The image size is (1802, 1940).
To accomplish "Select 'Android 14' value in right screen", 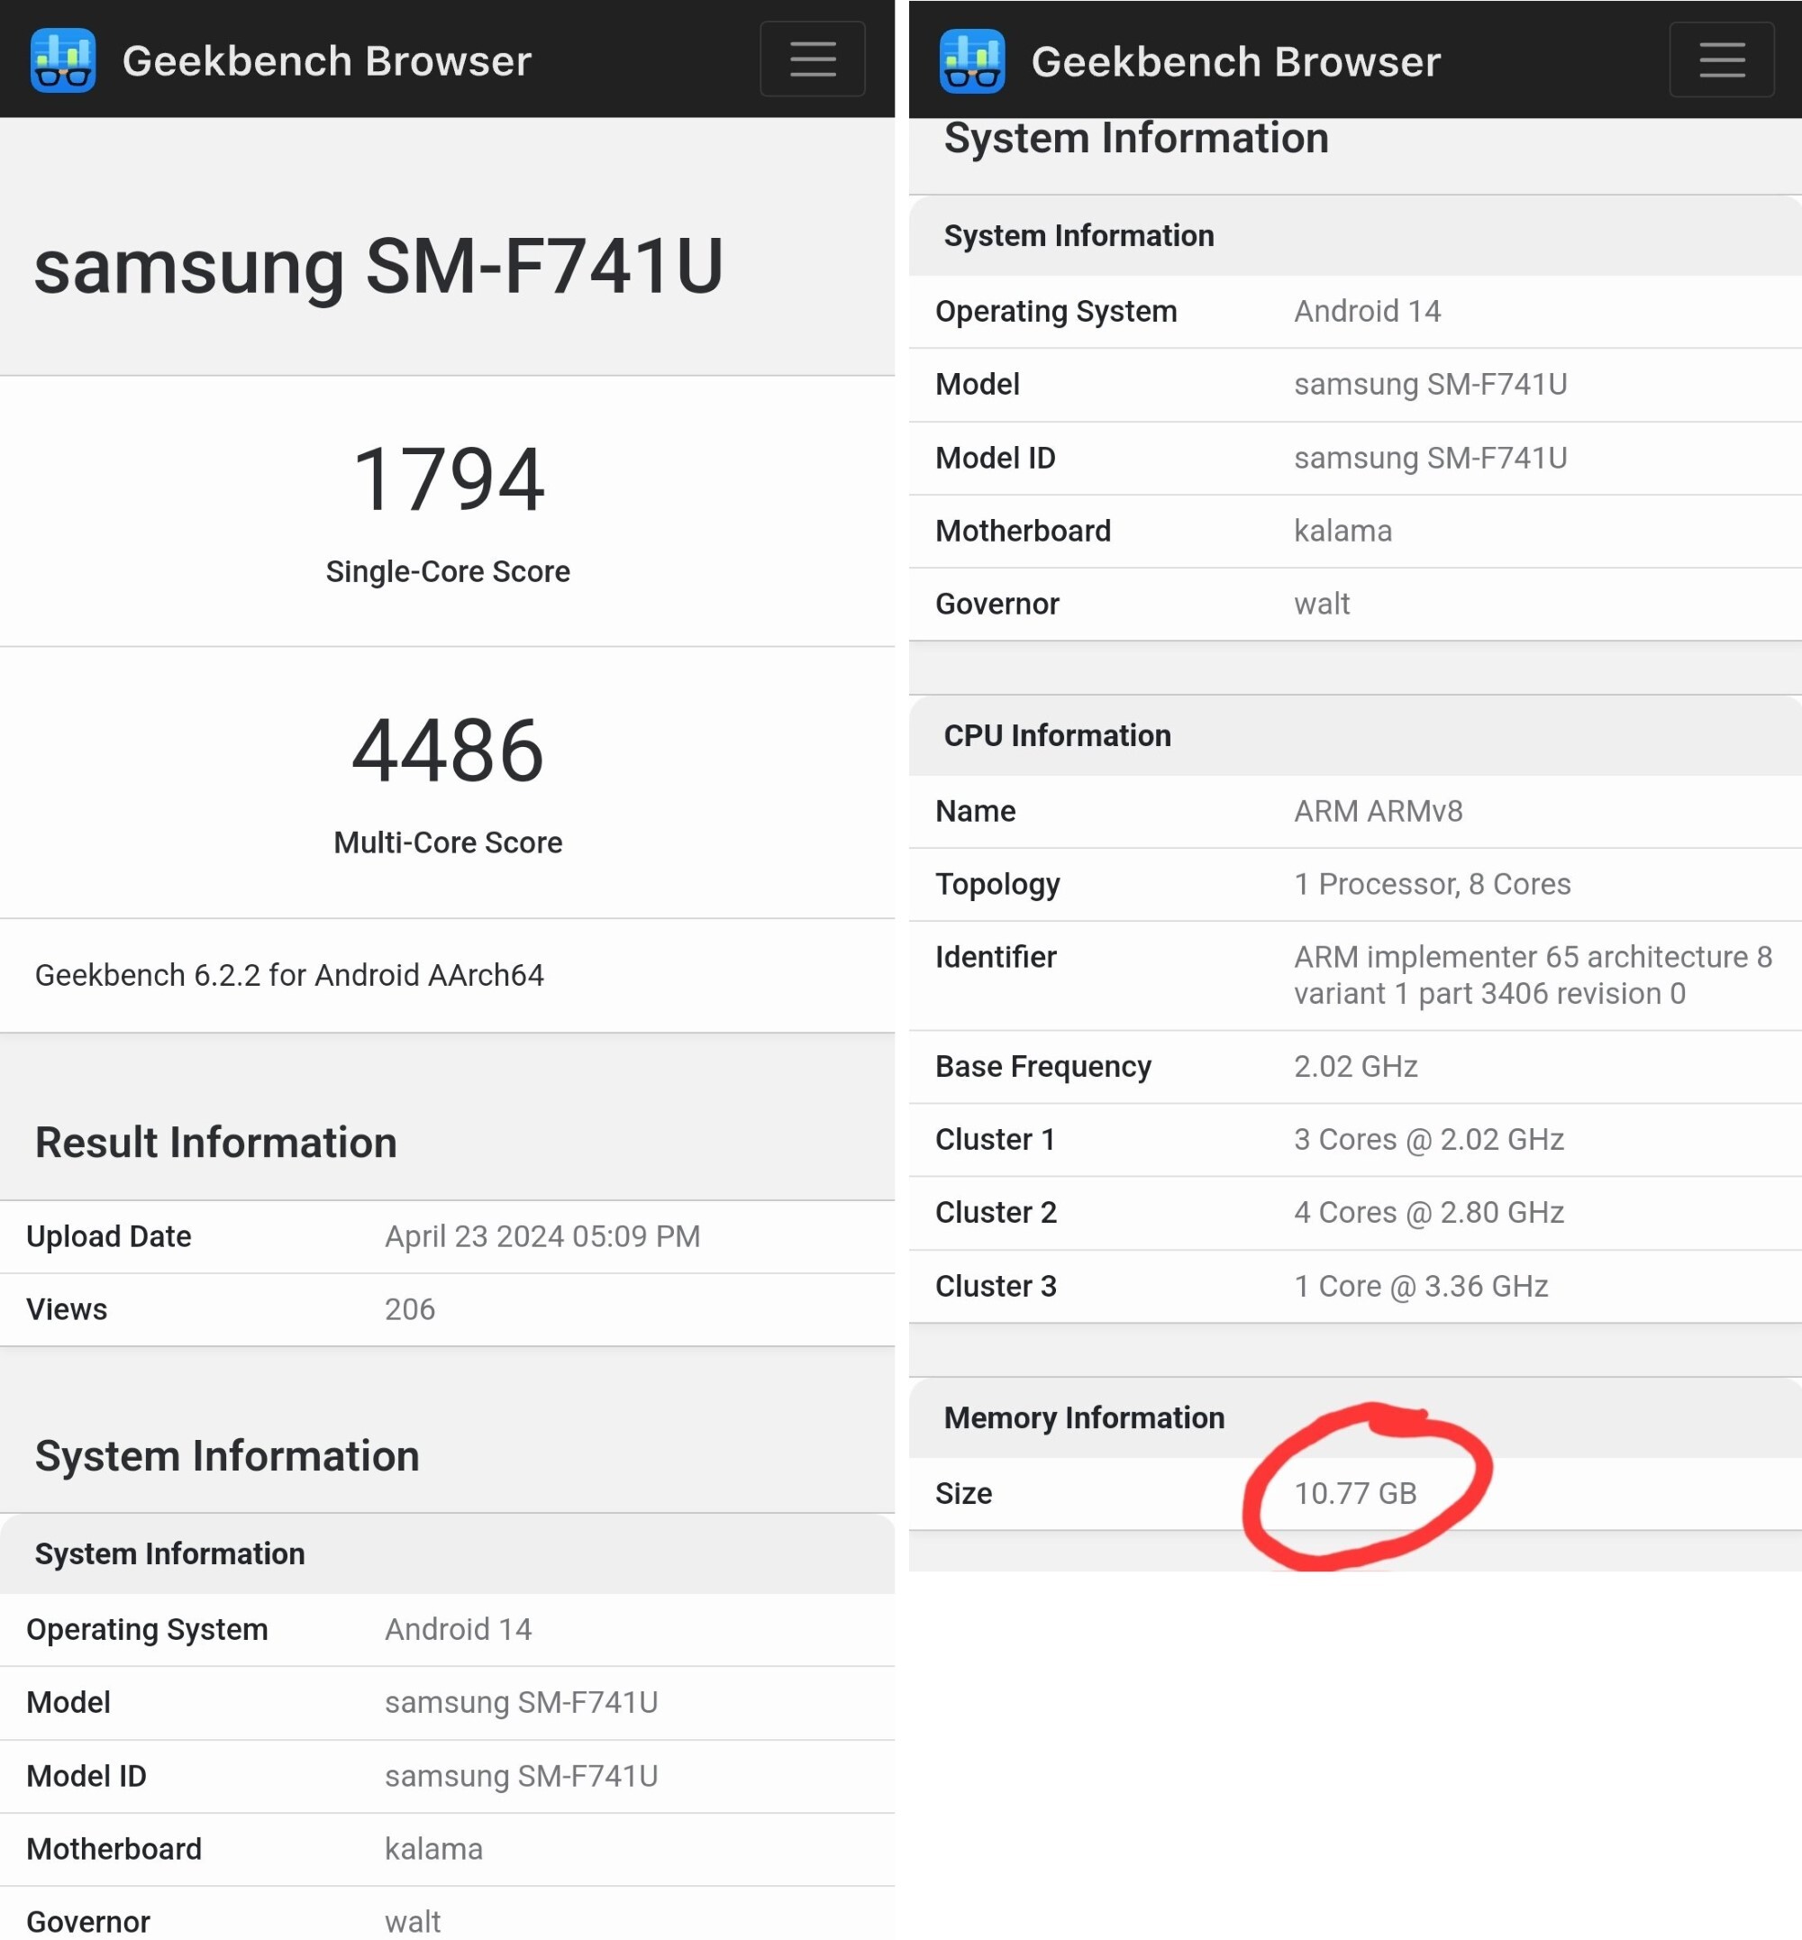I will coord(1367,311).
